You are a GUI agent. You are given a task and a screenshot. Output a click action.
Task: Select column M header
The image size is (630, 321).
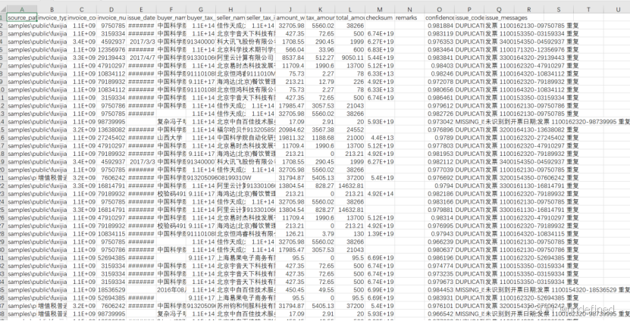[380, 10]
